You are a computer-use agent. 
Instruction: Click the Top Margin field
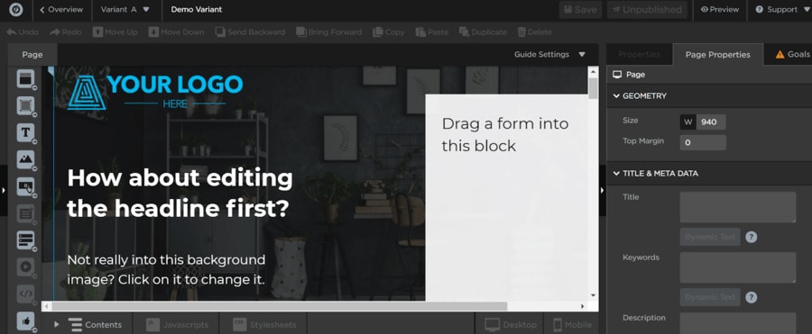tap(703, 143)
